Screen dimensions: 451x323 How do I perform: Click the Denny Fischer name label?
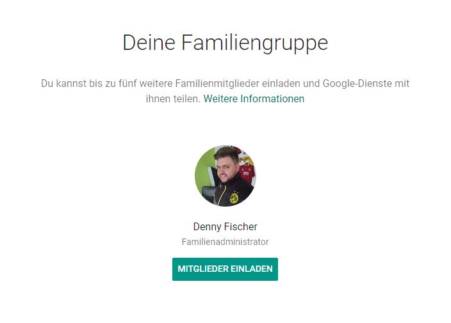point(225,226)
